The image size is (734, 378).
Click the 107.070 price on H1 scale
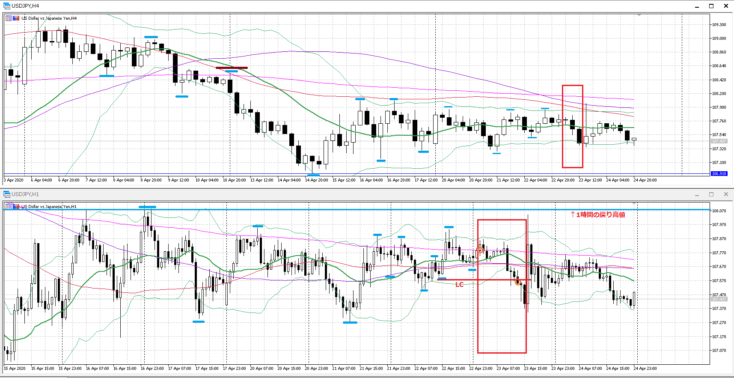click(x=719, y=351)
